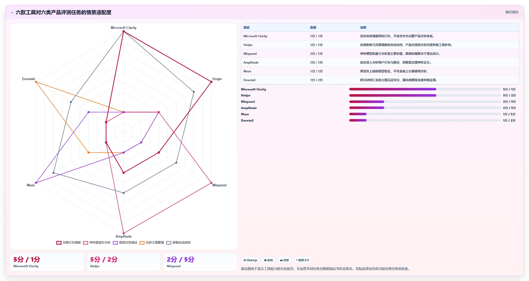The image size is (529, 281).
Task: Click the Dovetail radar axis label
Action: click(x=28, y=79)
